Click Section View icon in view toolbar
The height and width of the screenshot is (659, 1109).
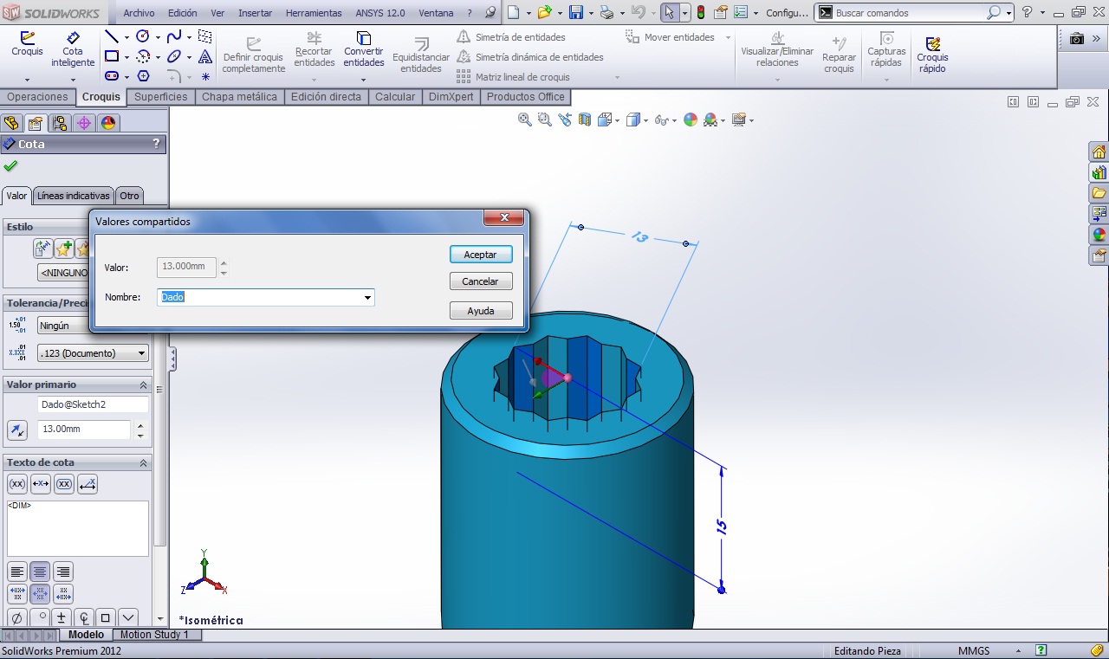(585, 120)
